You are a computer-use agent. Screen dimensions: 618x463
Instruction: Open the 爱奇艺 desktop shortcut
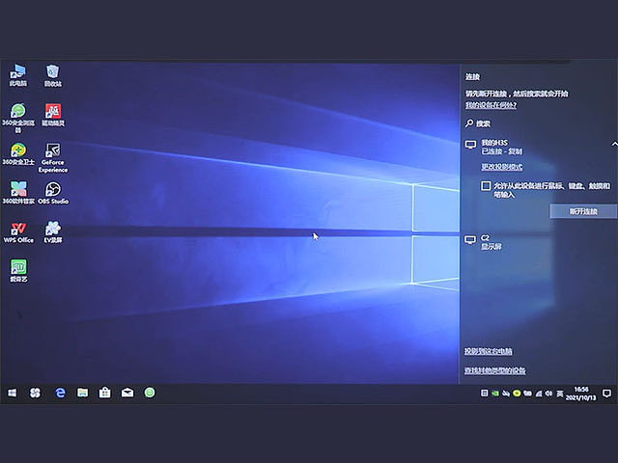[18, 270]
